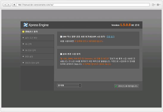
Task: Open the full license text link
Action: point(111,37)
